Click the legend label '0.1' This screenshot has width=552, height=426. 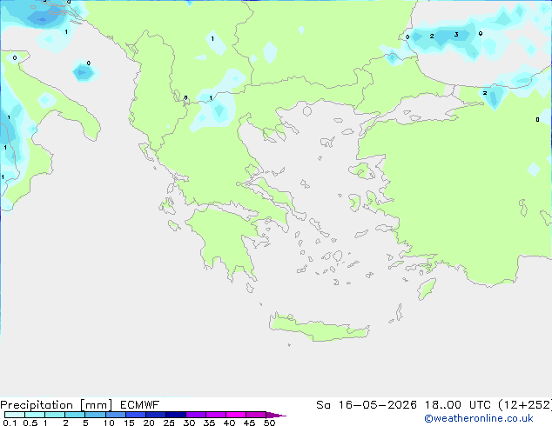(x=10, y=423)
